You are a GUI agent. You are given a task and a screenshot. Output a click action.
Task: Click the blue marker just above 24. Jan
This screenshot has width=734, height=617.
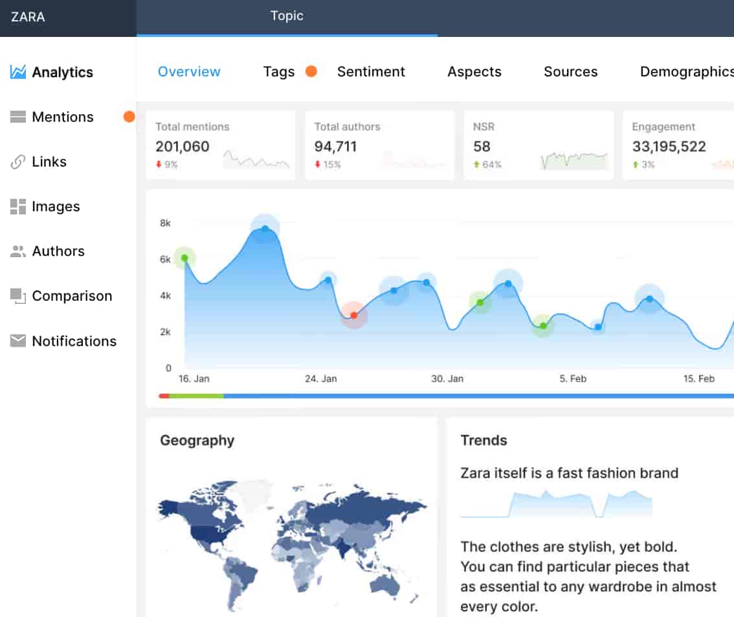click(x=328, y=280)
